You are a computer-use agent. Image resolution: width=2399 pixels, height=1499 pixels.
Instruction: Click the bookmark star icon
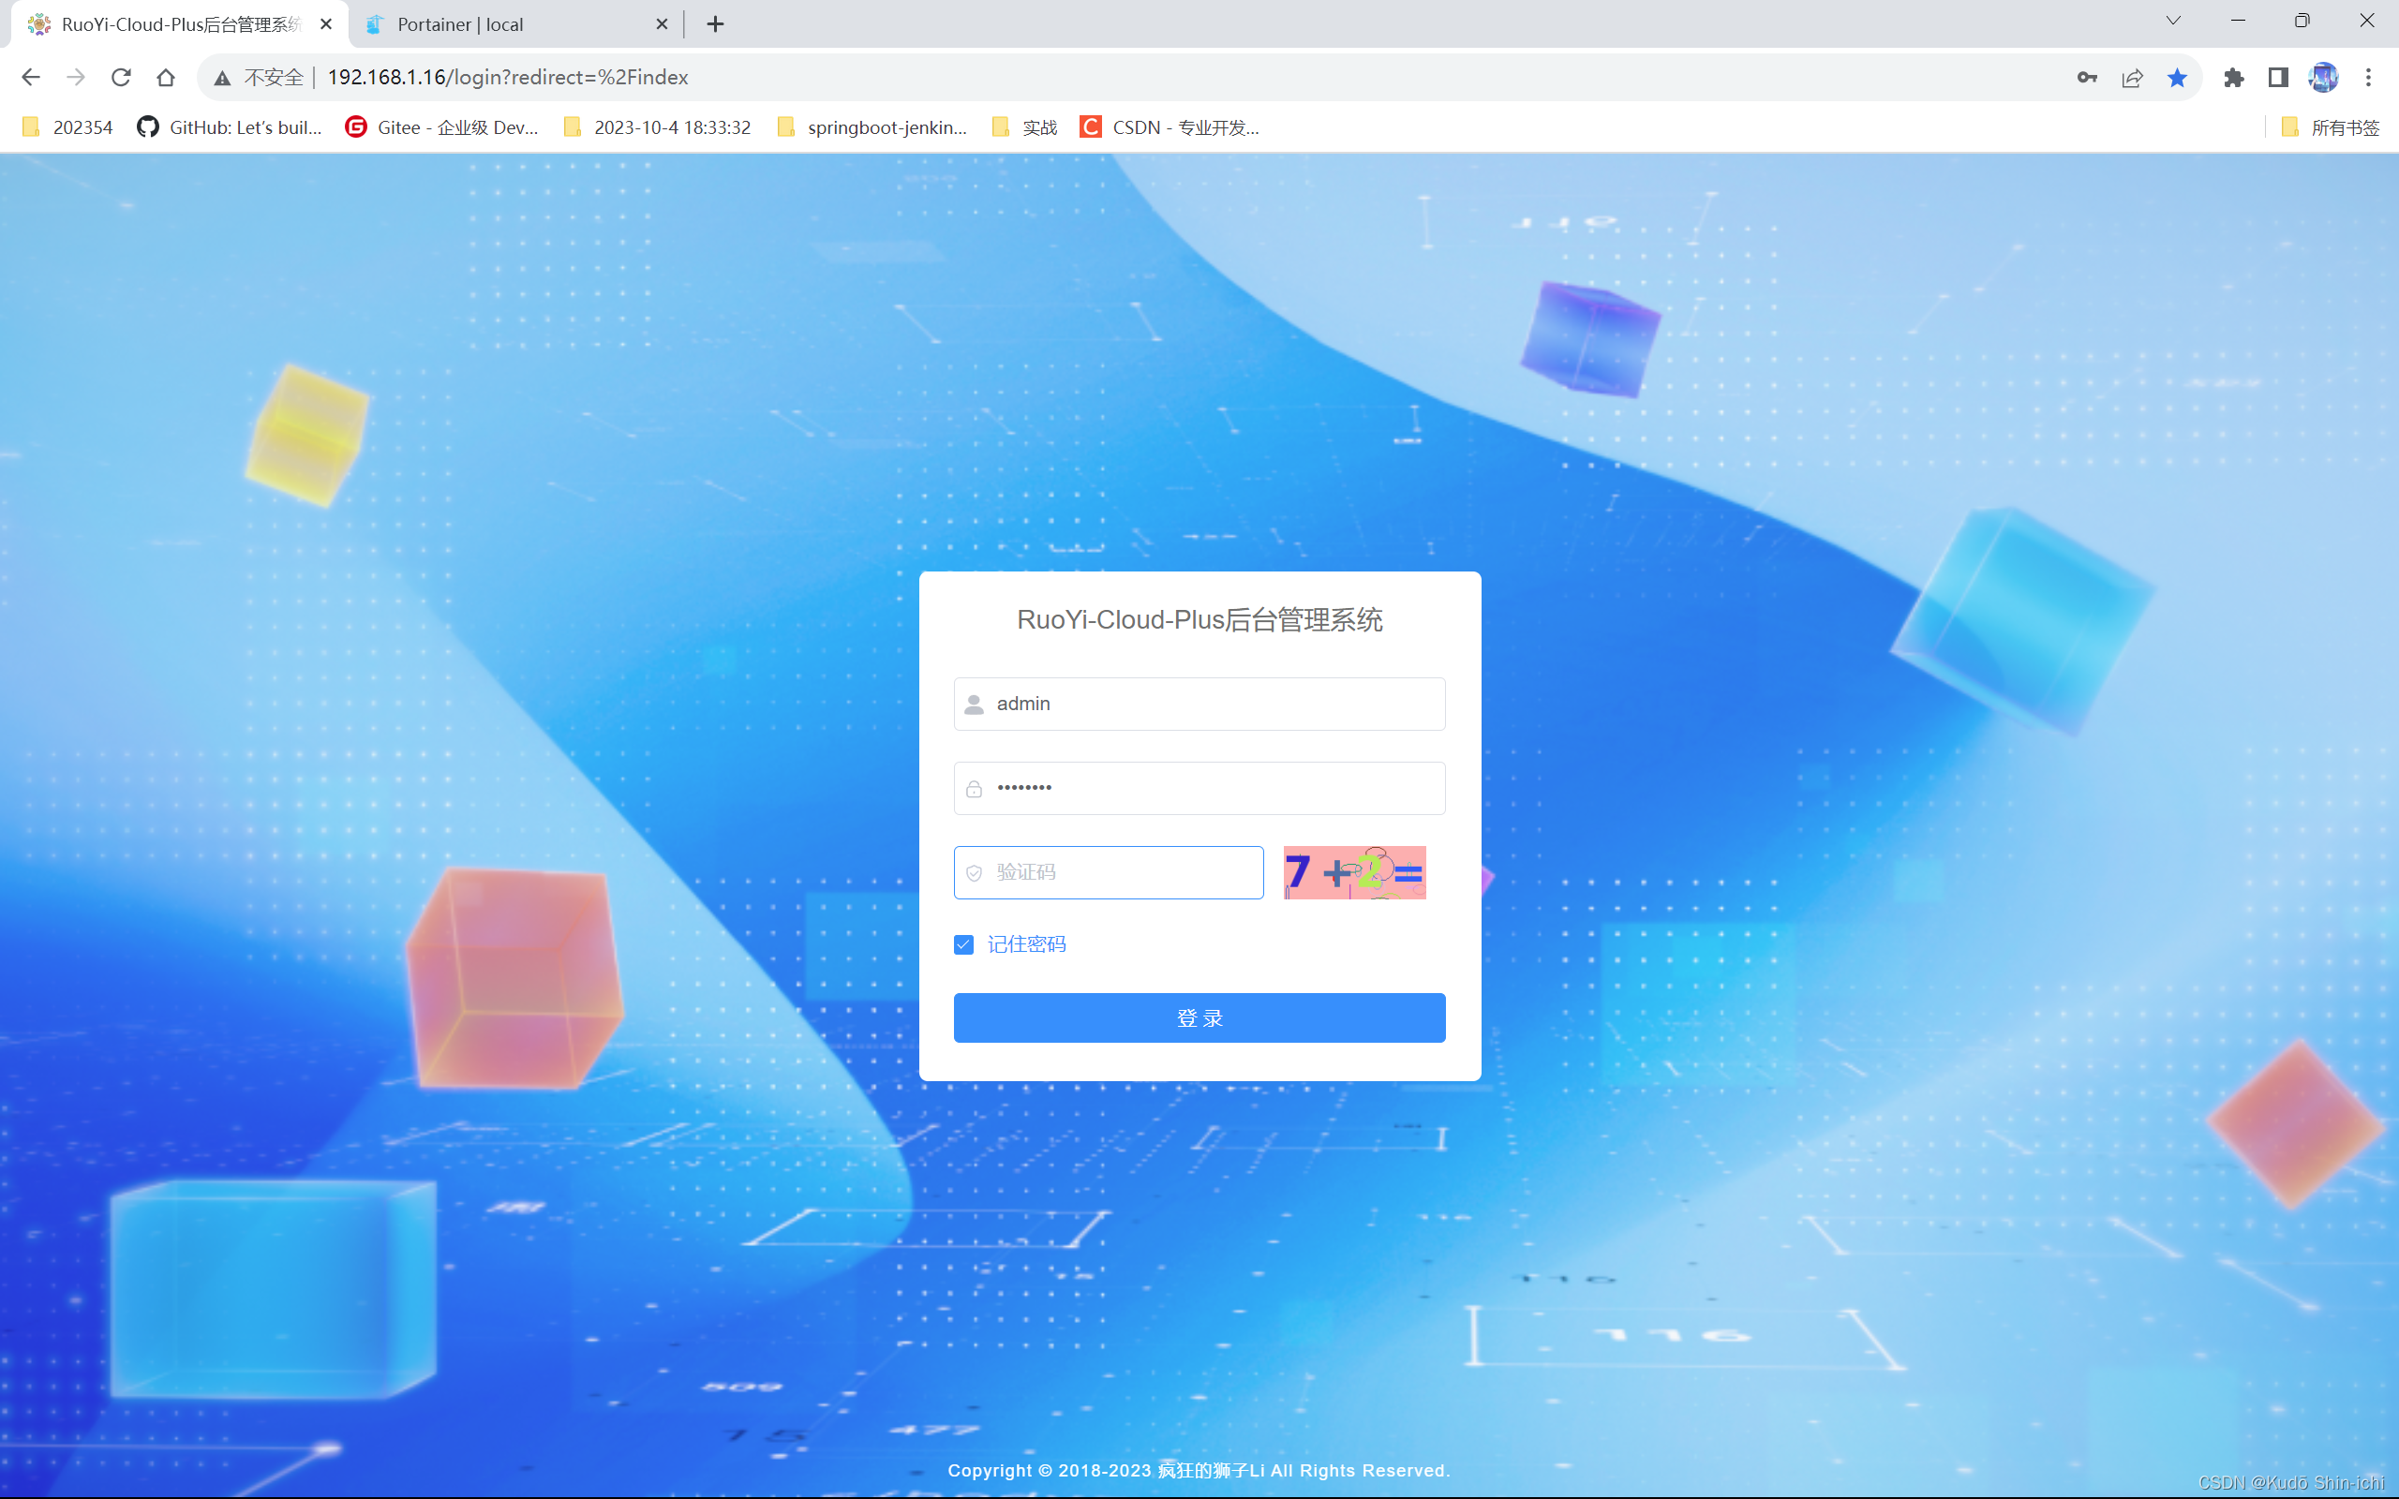pos(2177,78)
